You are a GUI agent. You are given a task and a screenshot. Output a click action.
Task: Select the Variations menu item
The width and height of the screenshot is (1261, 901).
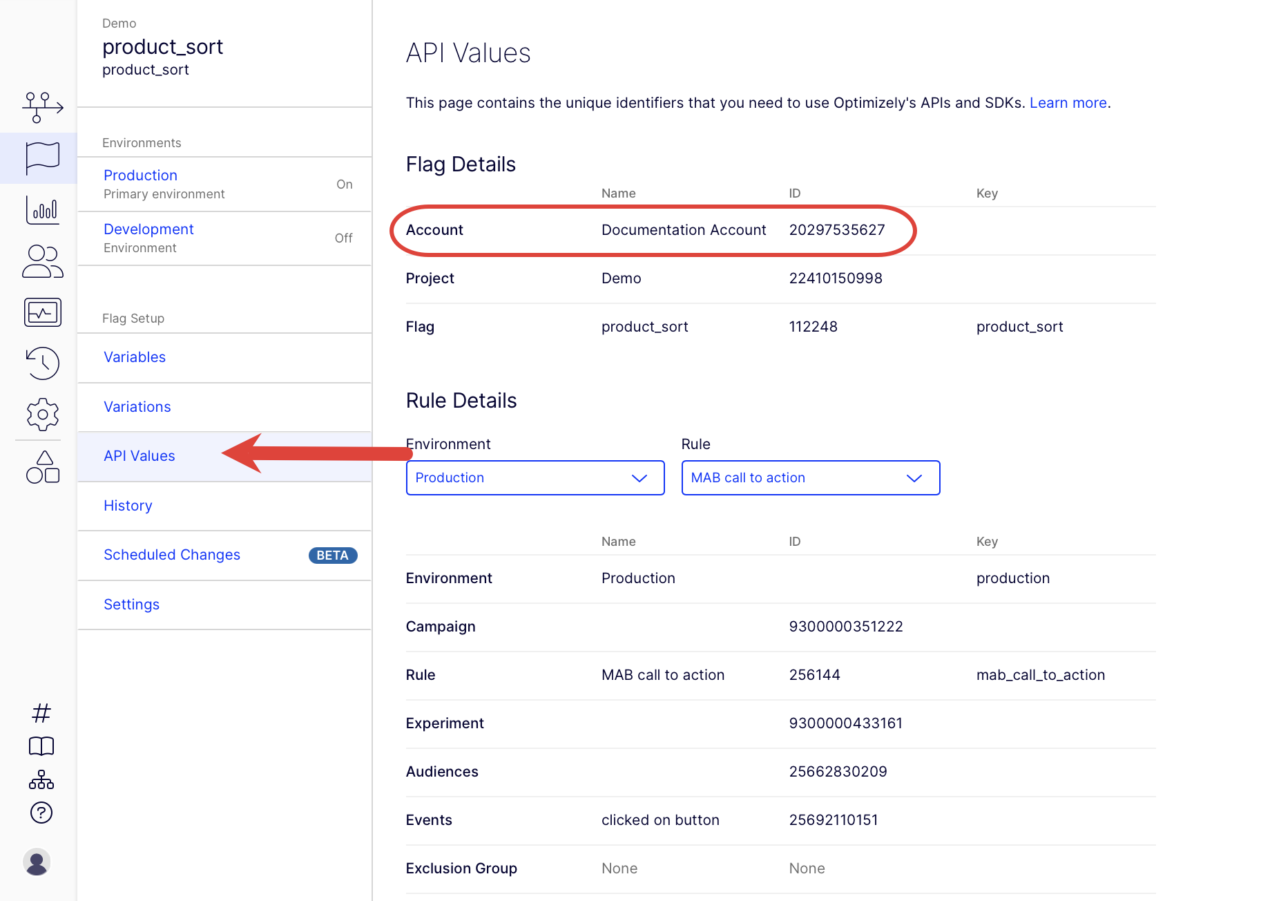pyautogui.click(x=137, y=407)
